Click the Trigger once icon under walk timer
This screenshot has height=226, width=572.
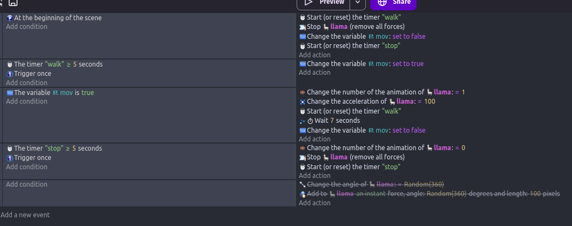pos(10,74)
